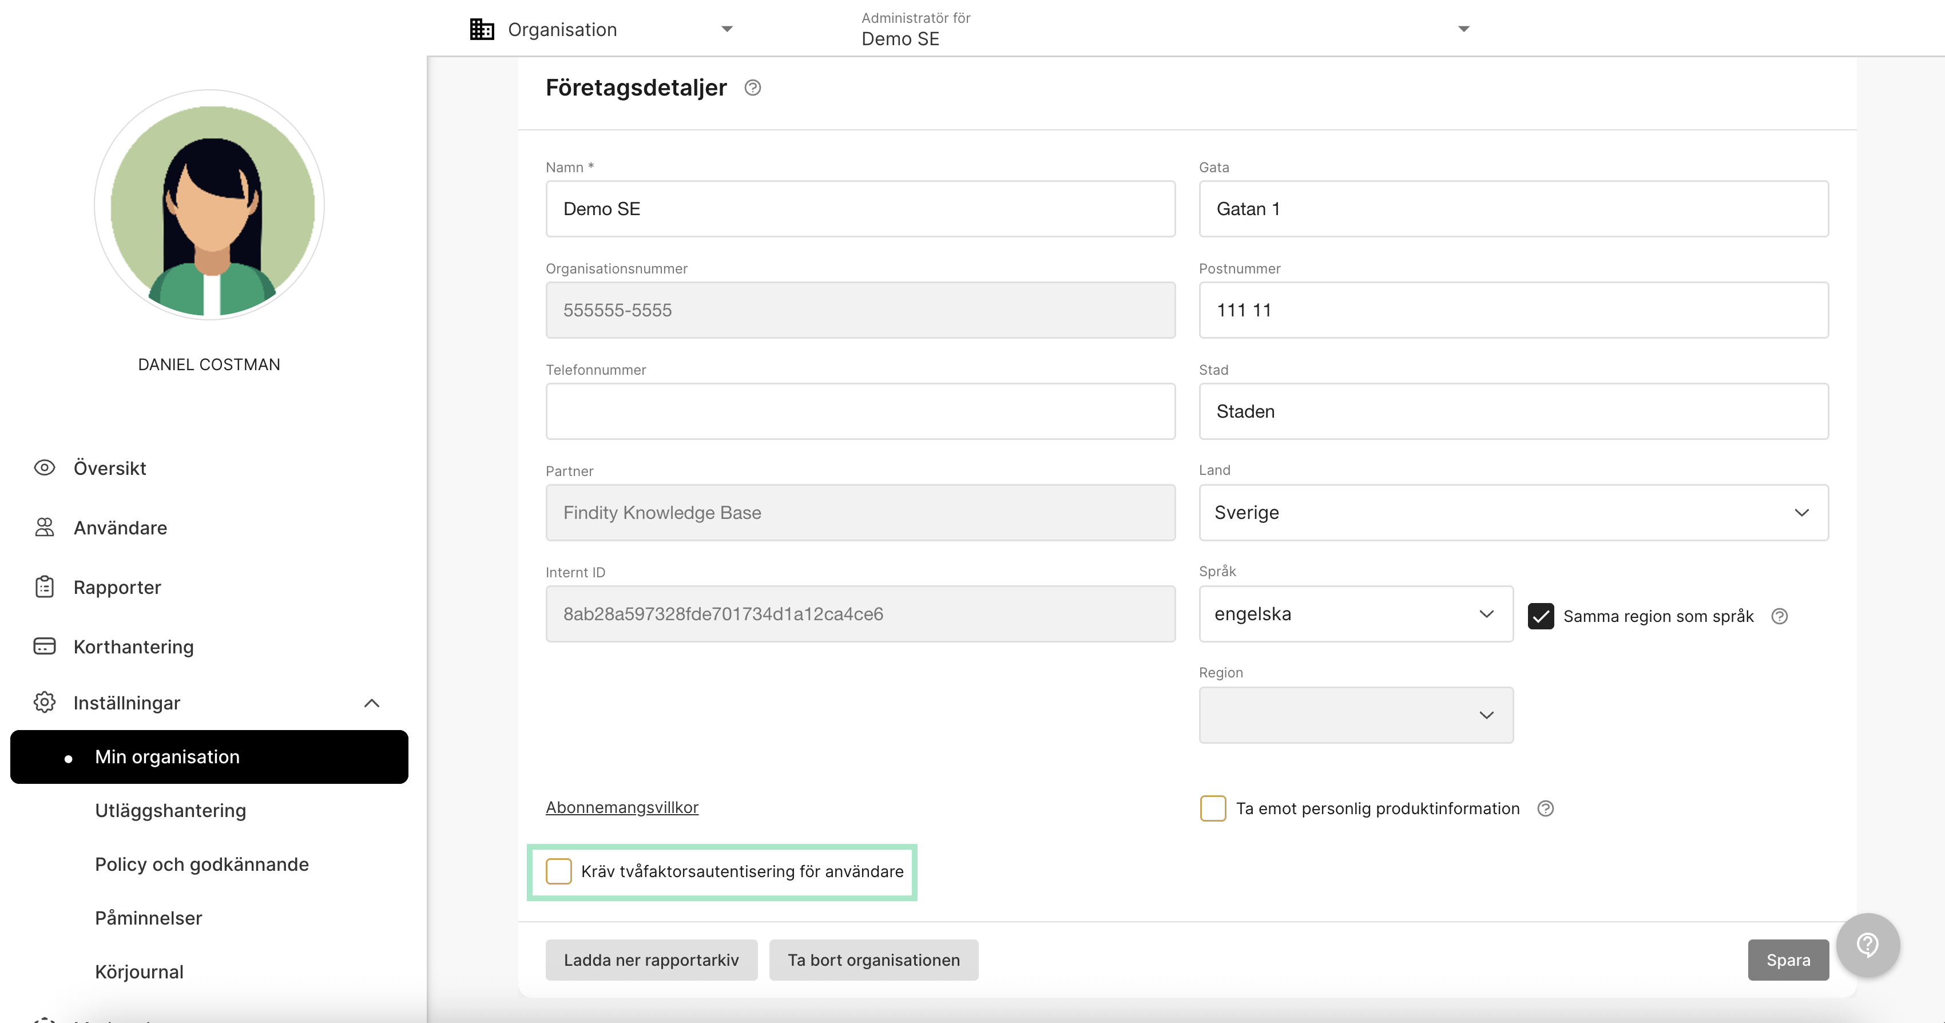The height and width of the screenshot is (1023, 1945).
Task: Click Ta bort organisationen button
Action: 874,960
